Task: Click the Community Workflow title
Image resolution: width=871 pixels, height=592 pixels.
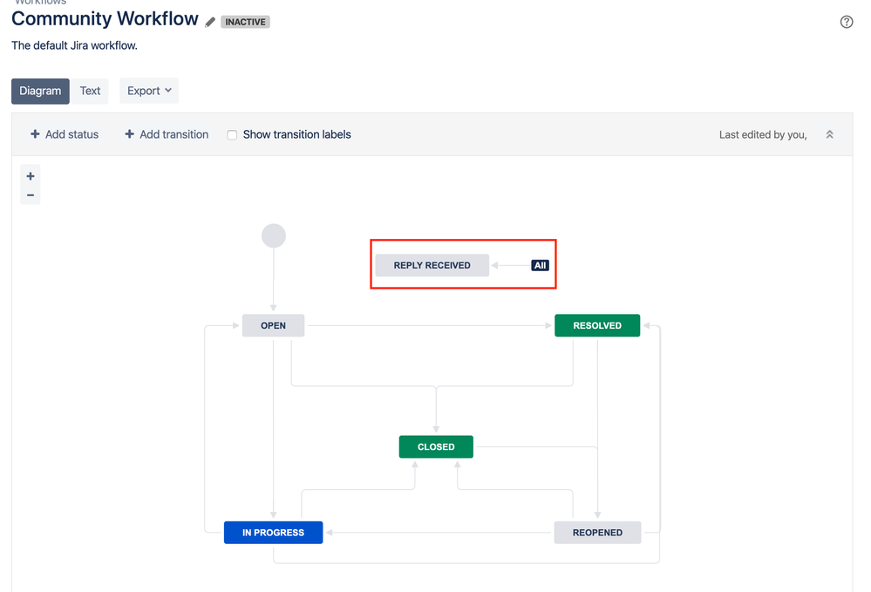Action: tap(105, 19)
